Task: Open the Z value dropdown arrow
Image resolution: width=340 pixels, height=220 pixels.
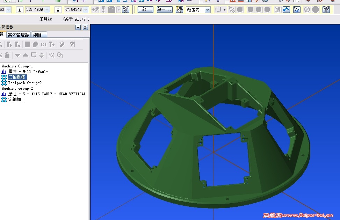Action: (86, 10)
